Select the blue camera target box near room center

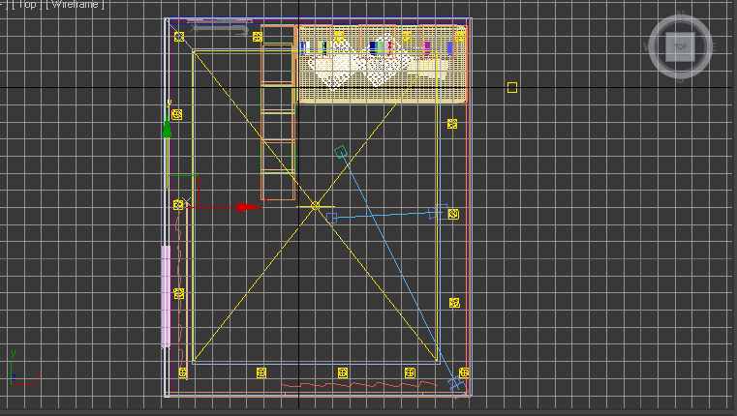331,218
